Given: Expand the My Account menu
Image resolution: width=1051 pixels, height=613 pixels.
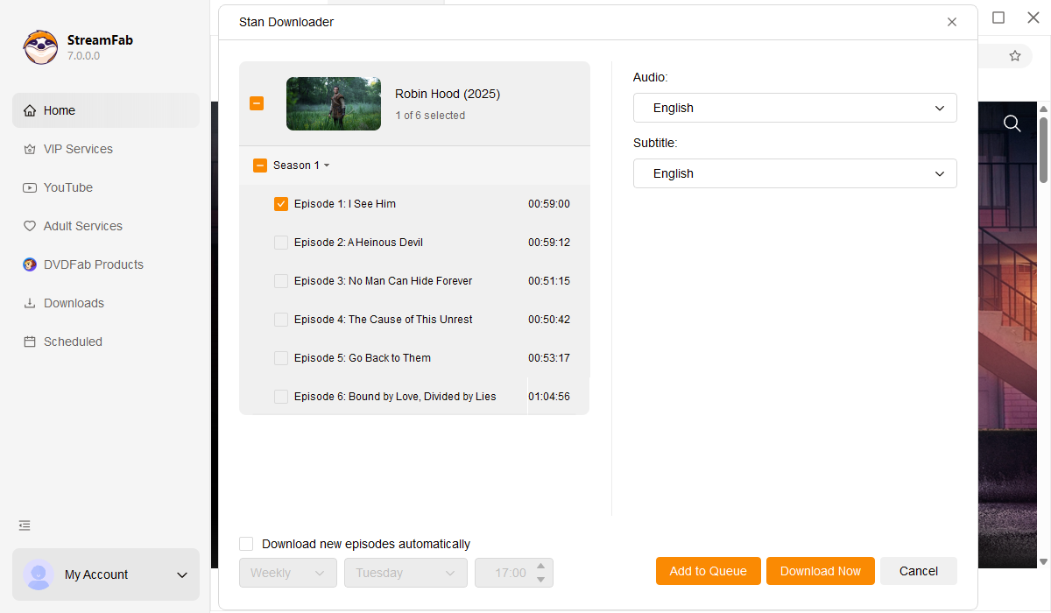Looking at the screenshot, I should coord(182,574).
